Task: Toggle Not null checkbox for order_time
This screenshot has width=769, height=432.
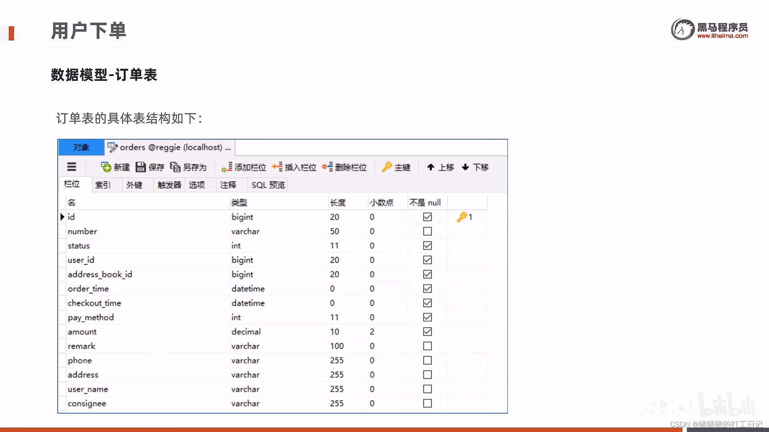Action: click(x=427, y=288)
